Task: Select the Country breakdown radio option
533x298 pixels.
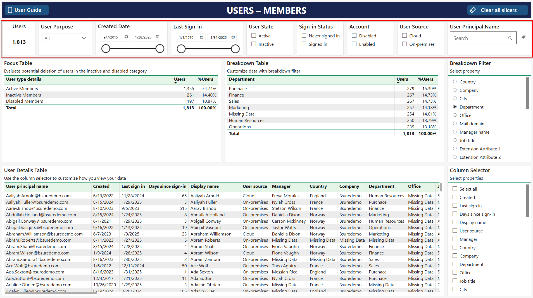Action: coord(455,82)
